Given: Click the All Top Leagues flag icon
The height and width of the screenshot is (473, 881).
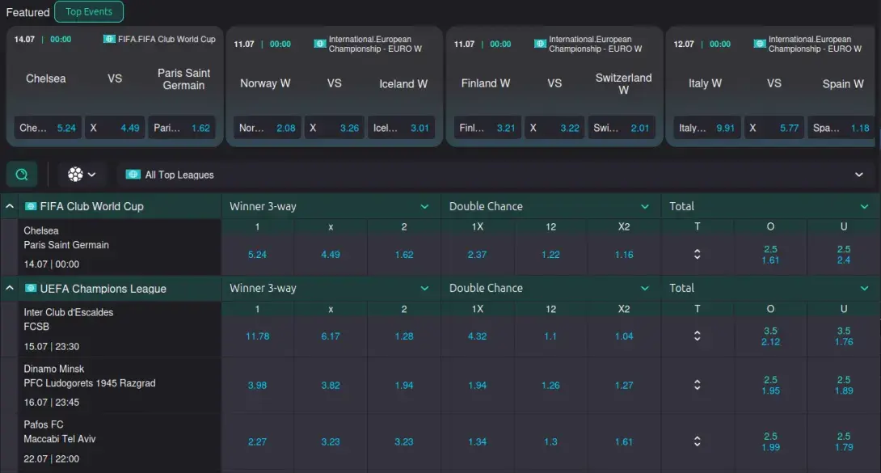Looking at the screenshot, I should pos(133,175).
